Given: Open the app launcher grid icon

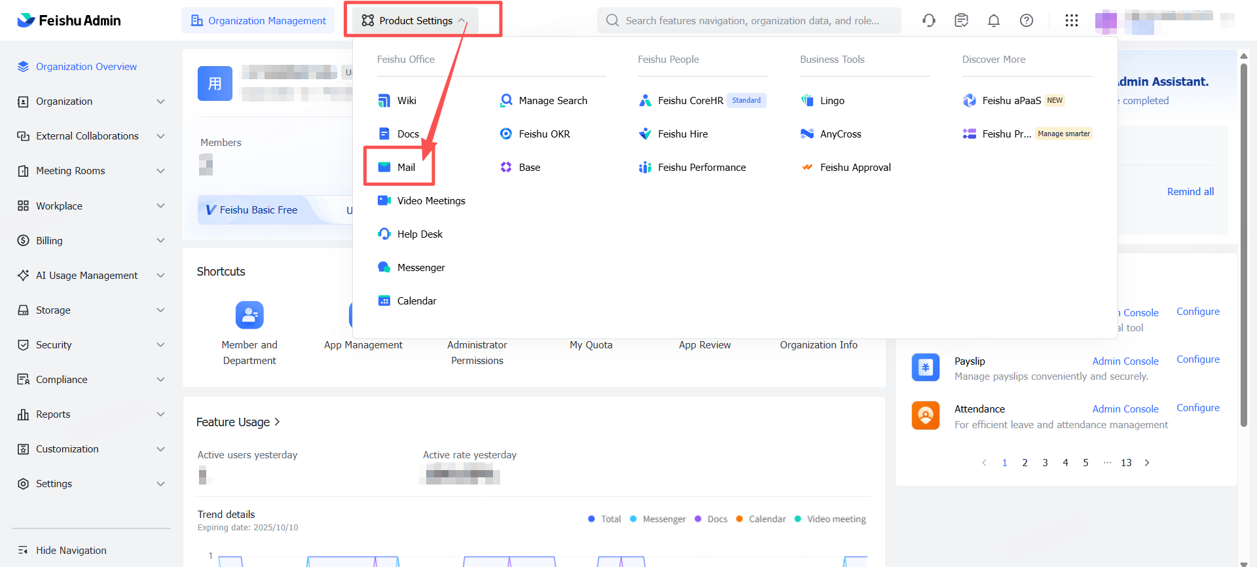Looking at the screenshot, I should [x=1071, y=20].
